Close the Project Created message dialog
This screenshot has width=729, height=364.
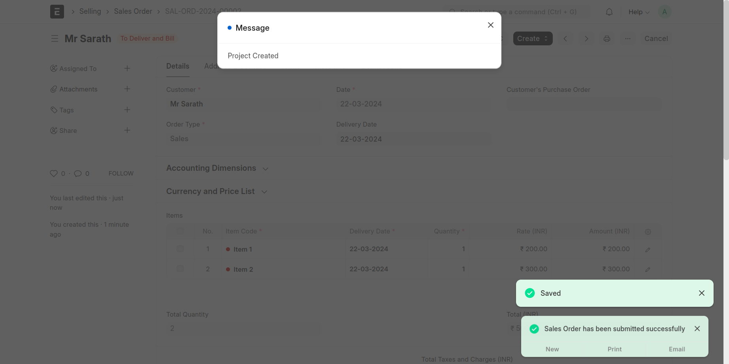(490, 25)
